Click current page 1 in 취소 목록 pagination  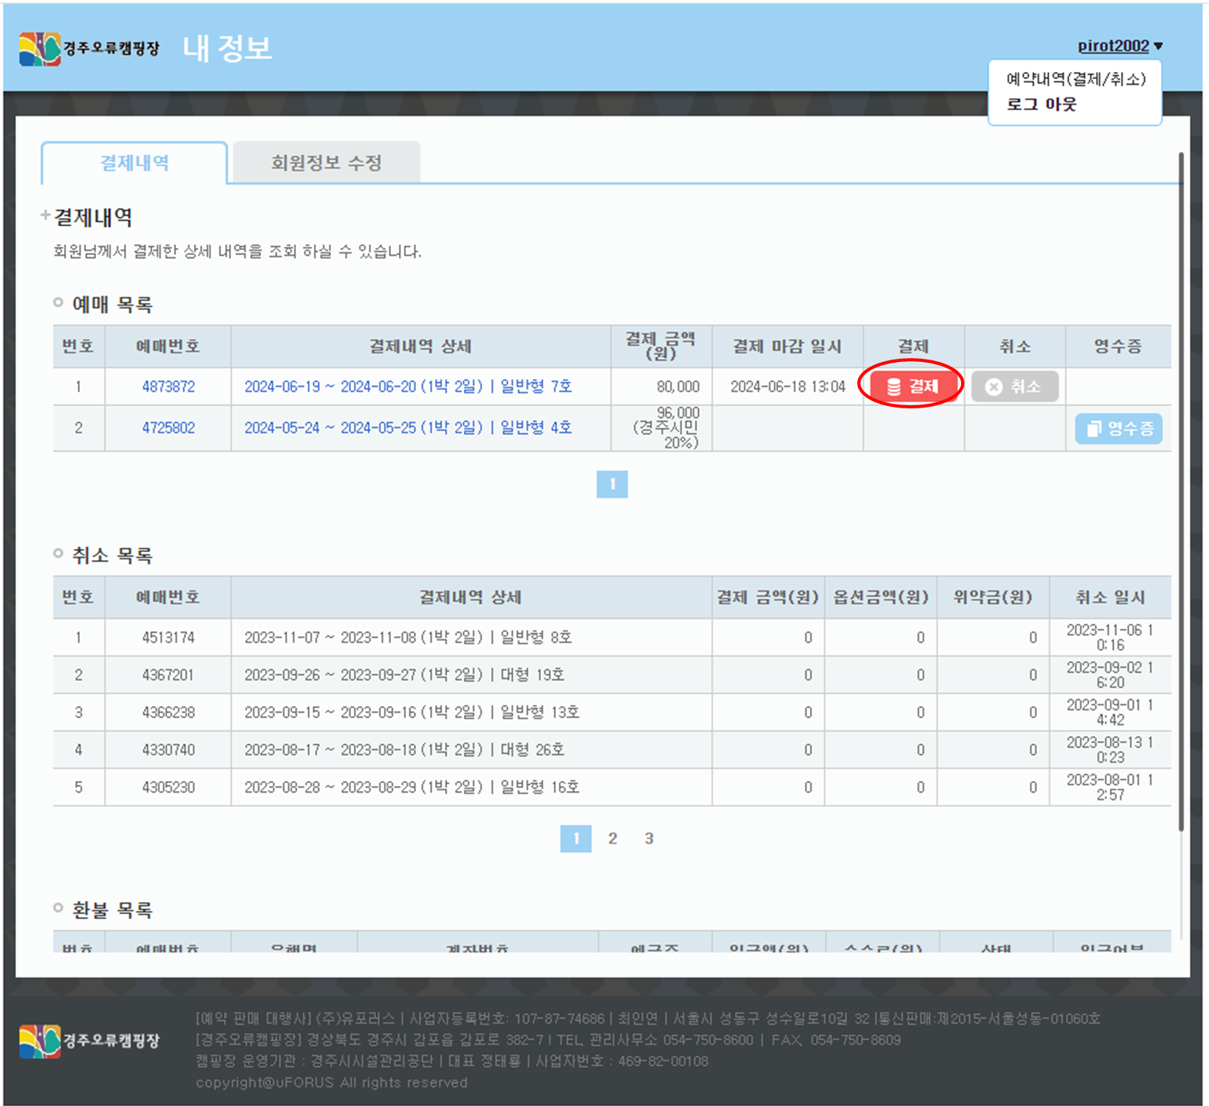(x=576, y=838)
